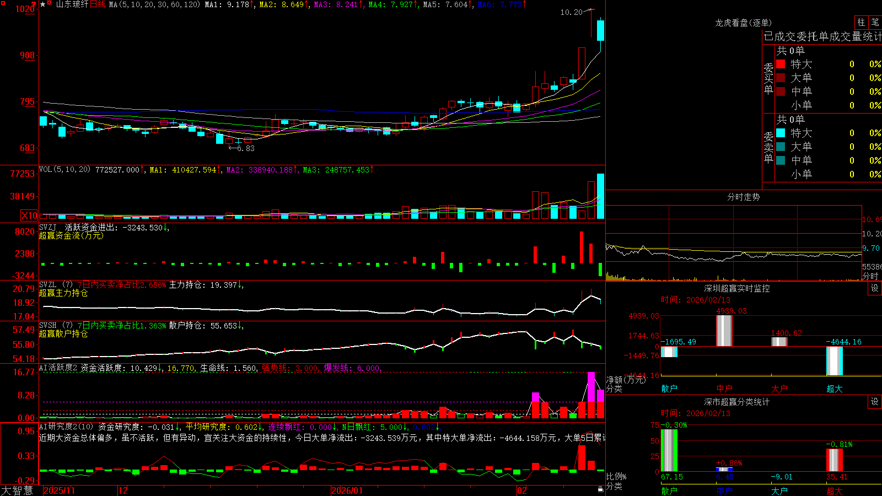Click the 深市超赢分类统计 panel title
The height and width of the screenshot is (496, 882).
737,402
